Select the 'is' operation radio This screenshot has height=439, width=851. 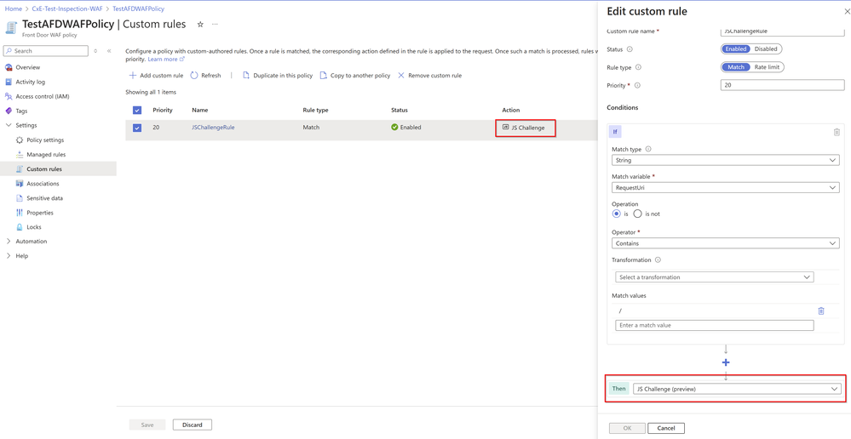616,214
